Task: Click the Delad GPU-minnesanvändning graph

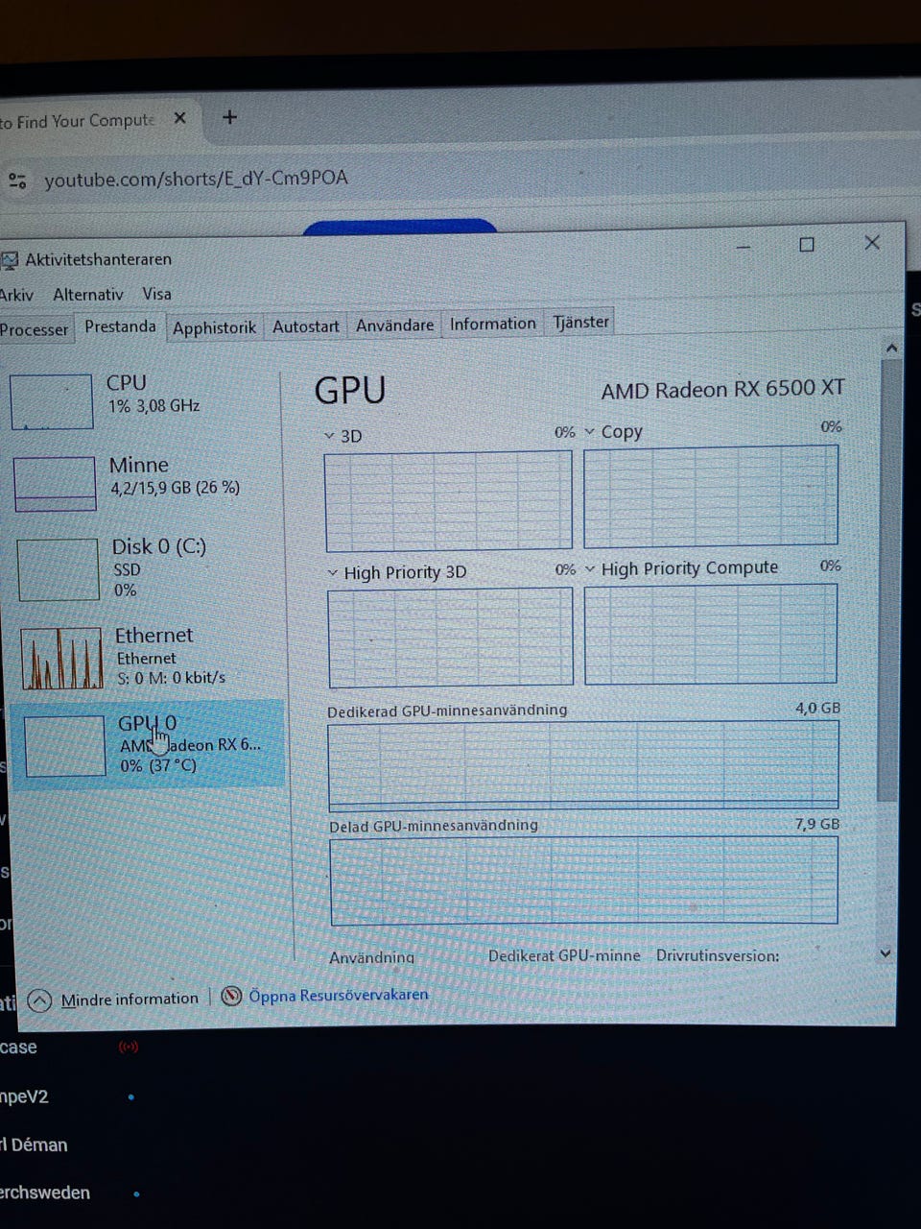Action: (584, 880)
